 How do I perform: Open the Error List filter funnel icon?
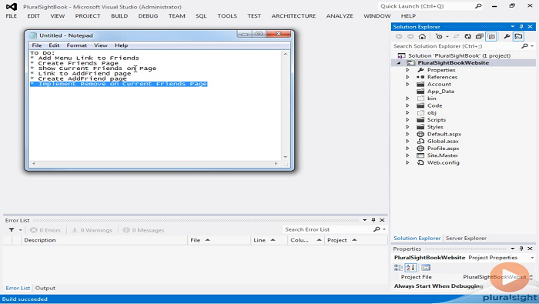click(x=12, y=230)
